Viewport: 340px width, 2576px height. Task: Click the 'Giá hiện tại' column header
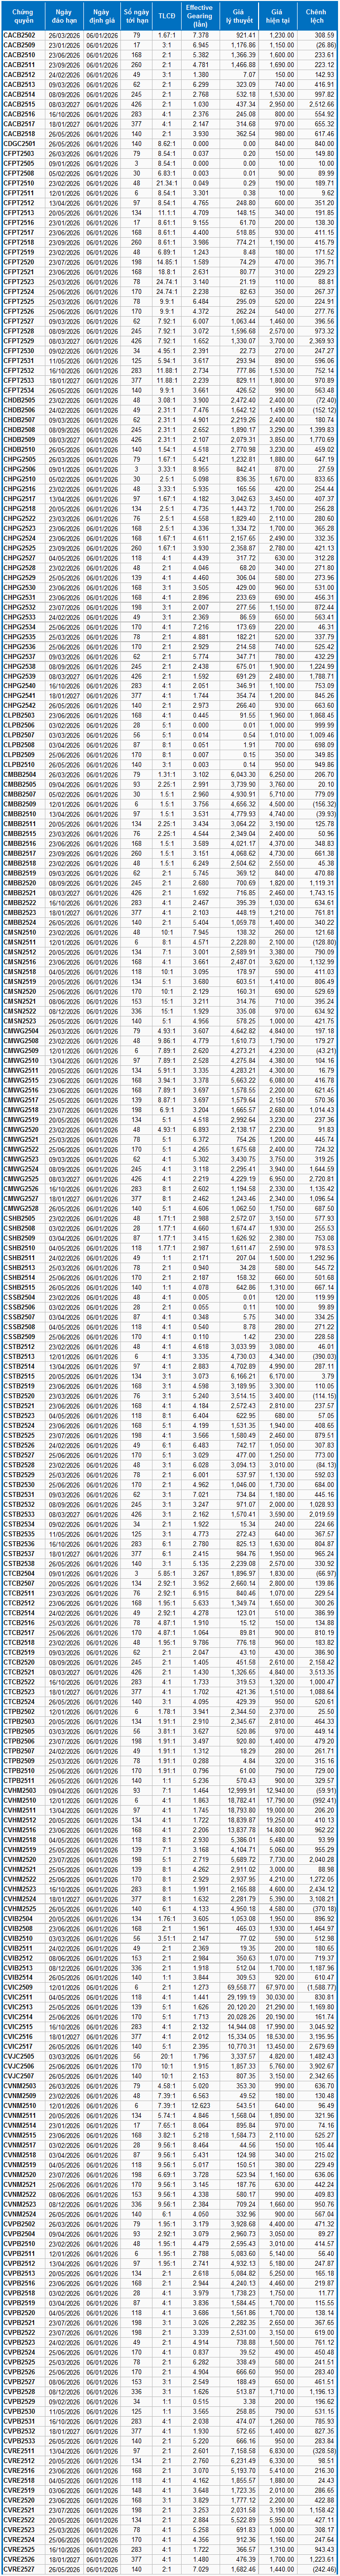(282, 15)
